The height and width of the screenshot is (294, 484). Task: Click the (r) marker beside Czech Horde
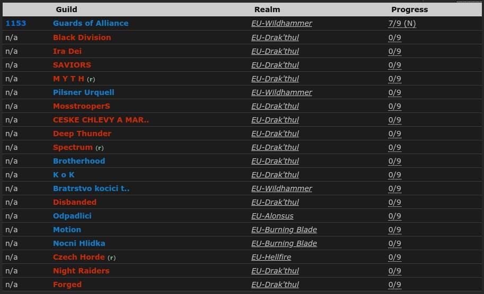click(x=112, y=258)
